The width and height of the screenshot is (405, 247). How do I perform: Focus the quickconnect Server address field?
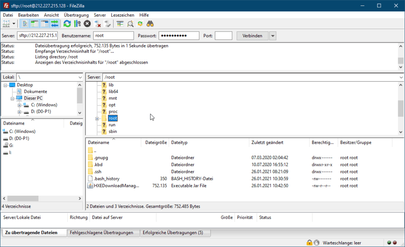coord(38,36)
